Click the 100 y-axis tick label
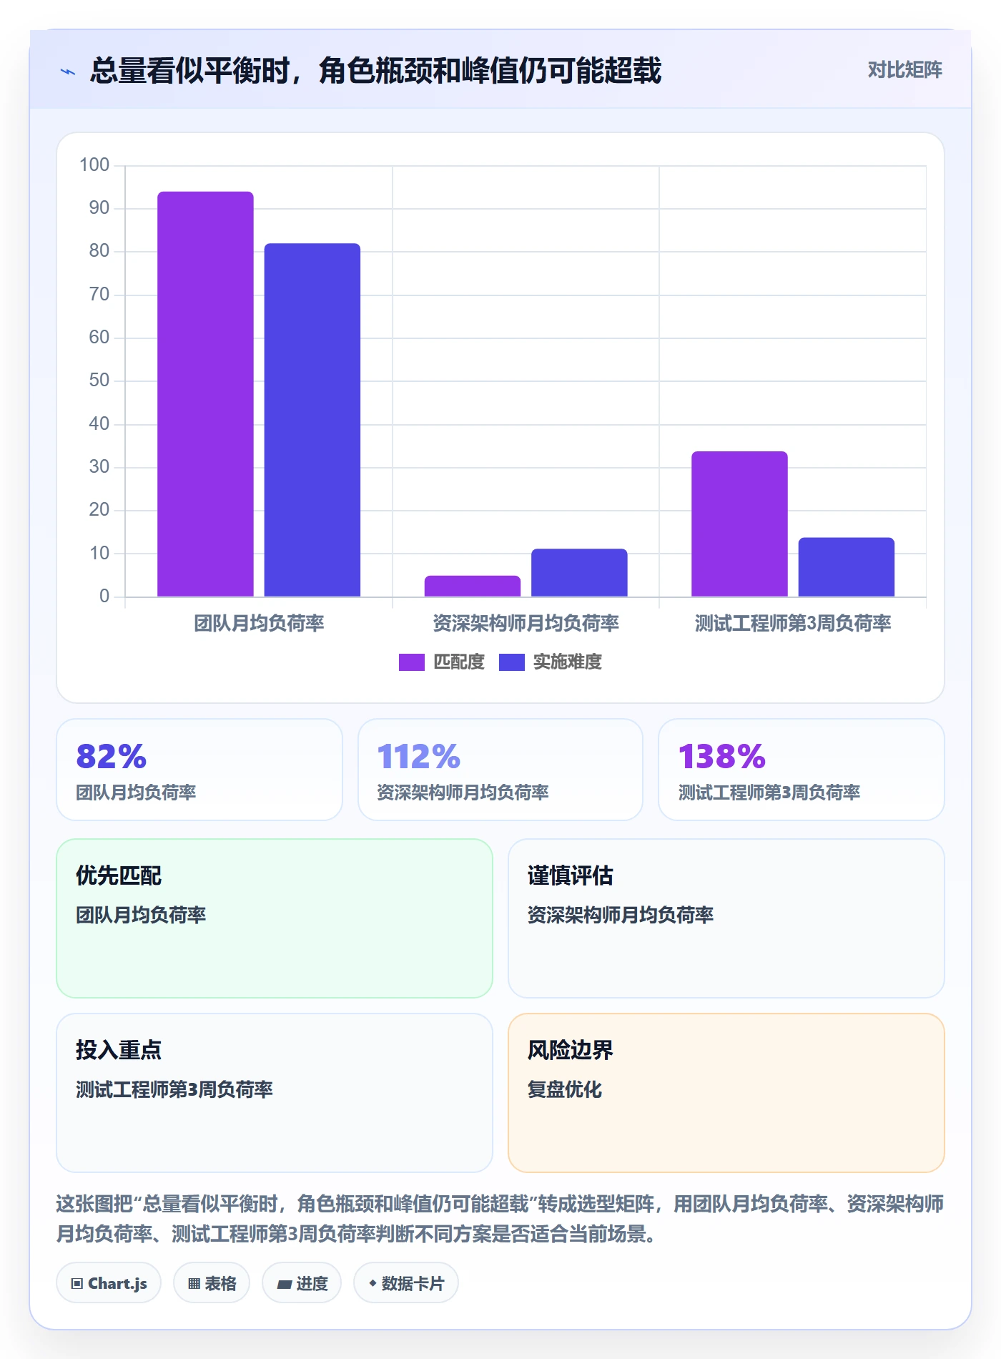This screenshot has height=1359, width=1001. pyautogui.click(x=94, y=165)
